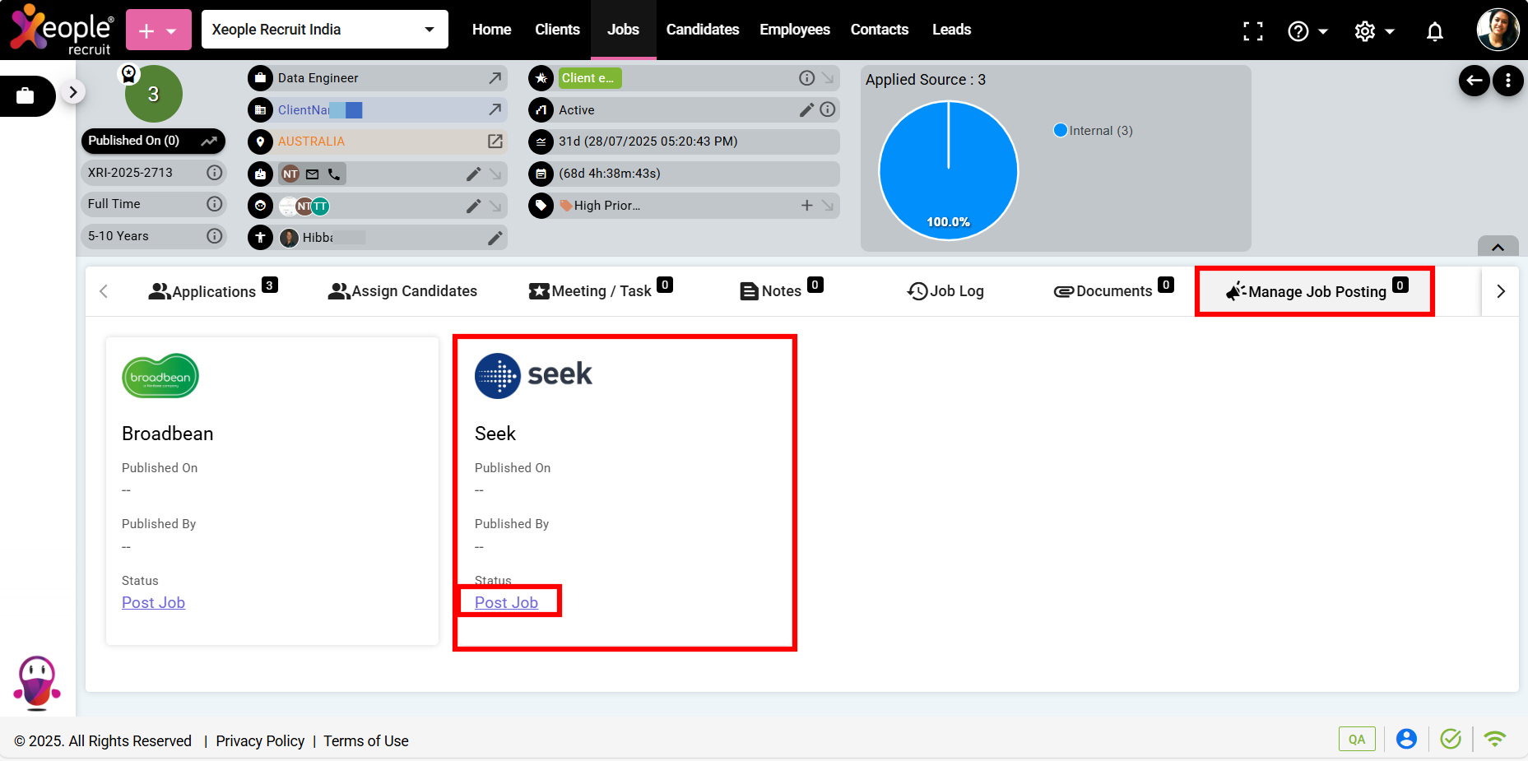
Task: Show info for XRI-2025-2713
Action: [x=214, y=173]
